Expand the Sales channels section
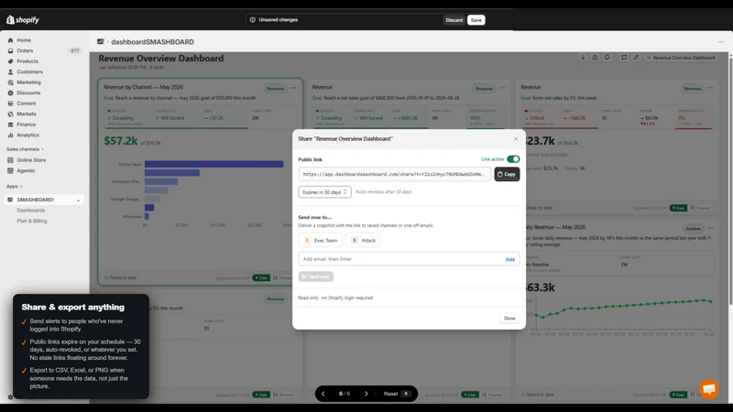733x412 pixels. click(x=25, y=149)
